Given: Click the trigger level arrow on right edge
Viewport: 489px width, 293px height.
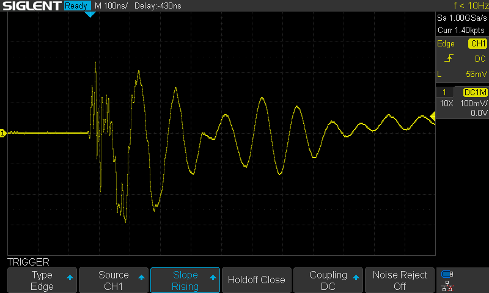Looking at the screenshot, I should [433, 117].
